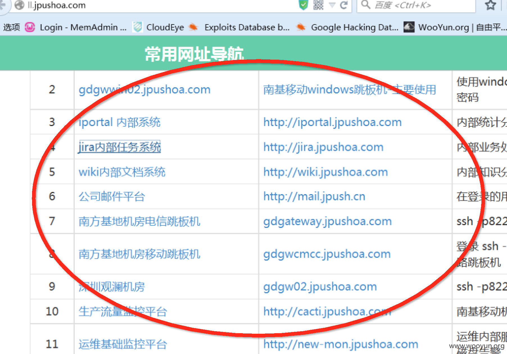This screenshot has width=507, height=354.
Task: Open gdgw02.jpushoa.com link
Action: (x=320, y=286)
